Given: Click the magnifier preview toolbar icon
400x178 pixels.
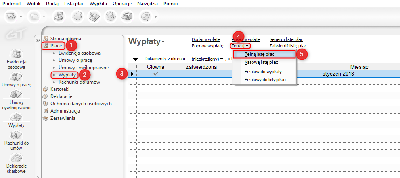Looking at the screenshot, I should [111, 16].
